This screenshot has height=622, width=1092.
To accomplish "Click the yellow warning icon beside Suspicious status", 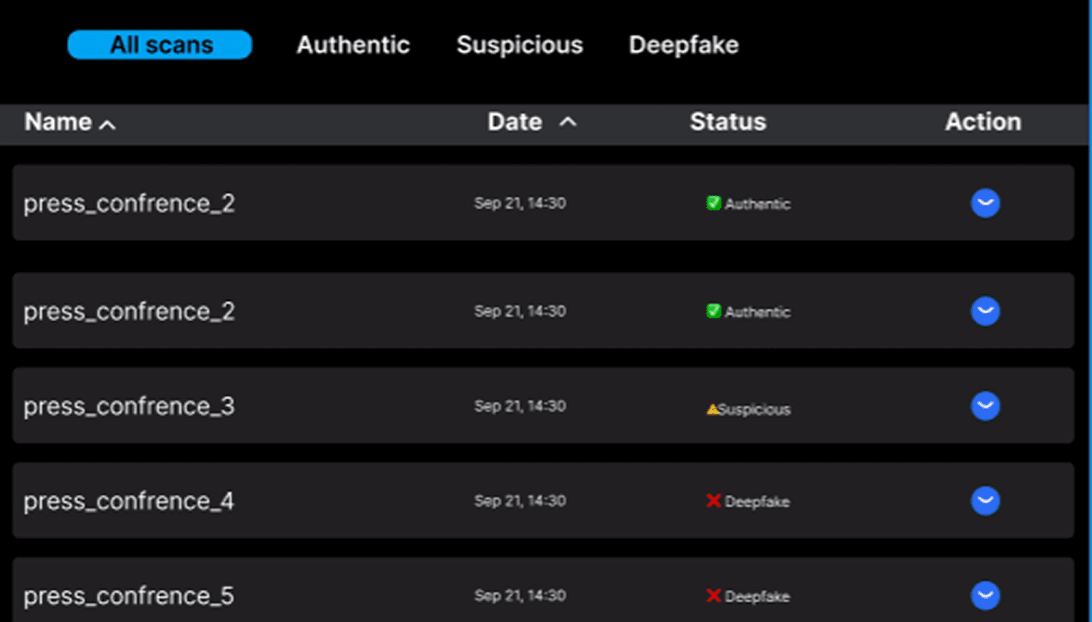I will tap(713, 409).
